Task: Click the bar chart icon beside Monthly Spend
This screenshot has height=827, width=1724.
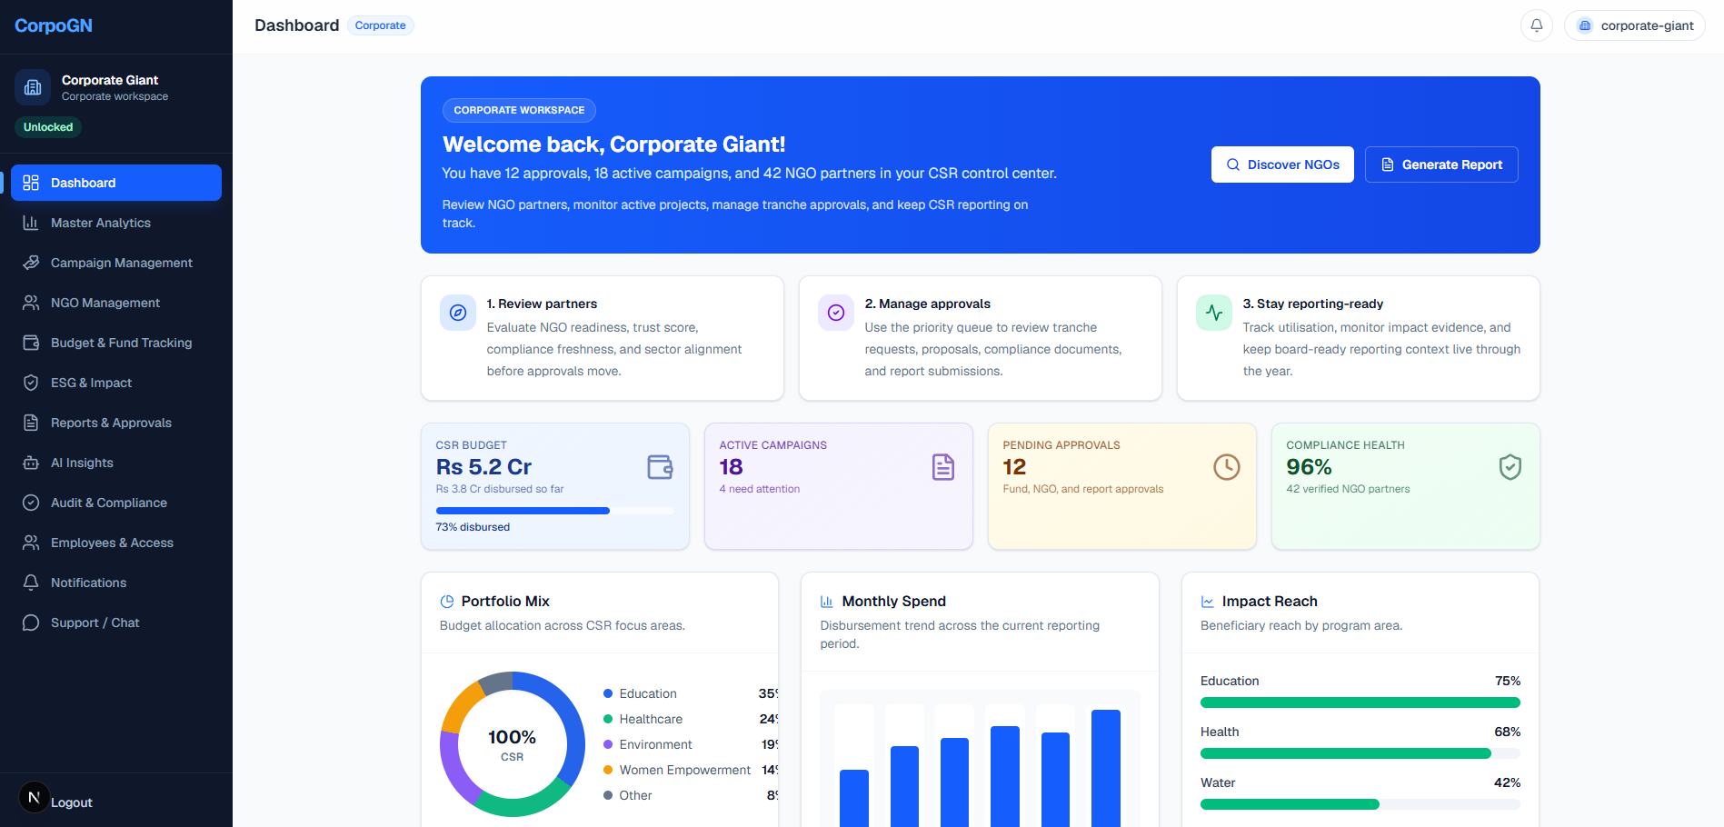Action: (827, 602)
